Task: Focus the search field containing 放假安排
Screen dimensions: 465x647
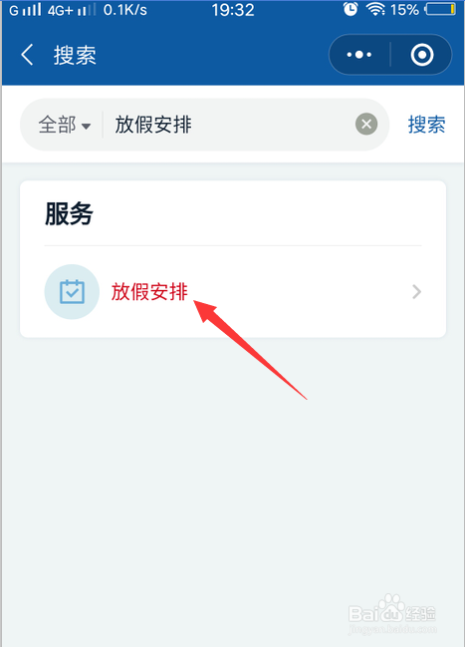Action: 229,125
